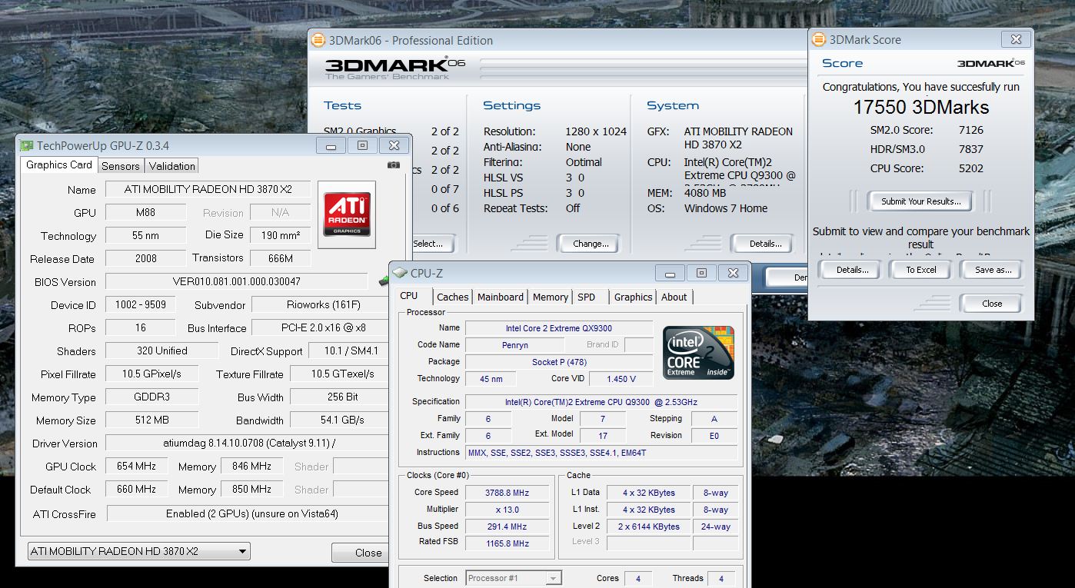Click the GPU Clock 654 MHz field
Viewport: 1075px width, 588px height.
(136, 466)
